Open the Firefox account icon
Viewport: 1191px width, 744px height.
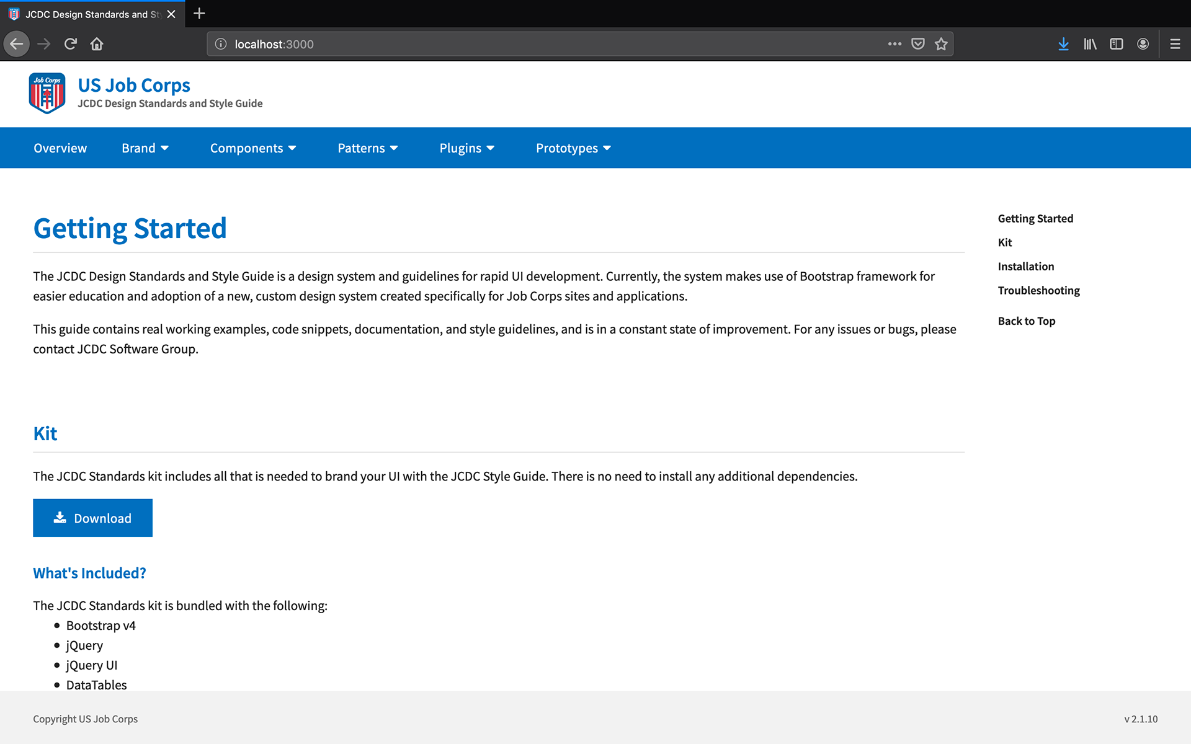click(1143, 44)
